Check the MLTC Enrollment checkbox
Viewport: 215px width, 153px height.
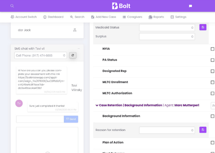click(212, 82)
